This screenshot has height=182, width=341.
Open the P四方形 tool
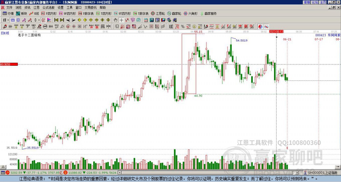tap(49, 13)
